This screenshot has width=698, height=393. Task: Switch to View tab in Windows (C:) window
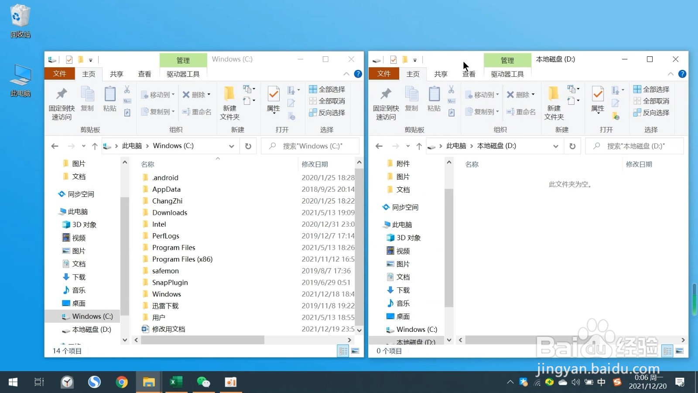[145, 74]
